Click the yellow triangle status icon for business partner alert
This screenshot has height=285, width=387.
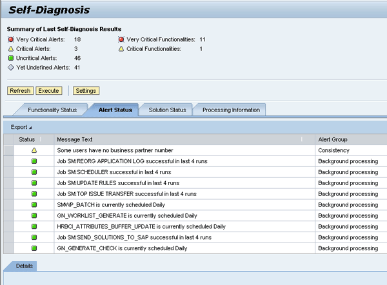pos(34,150)
